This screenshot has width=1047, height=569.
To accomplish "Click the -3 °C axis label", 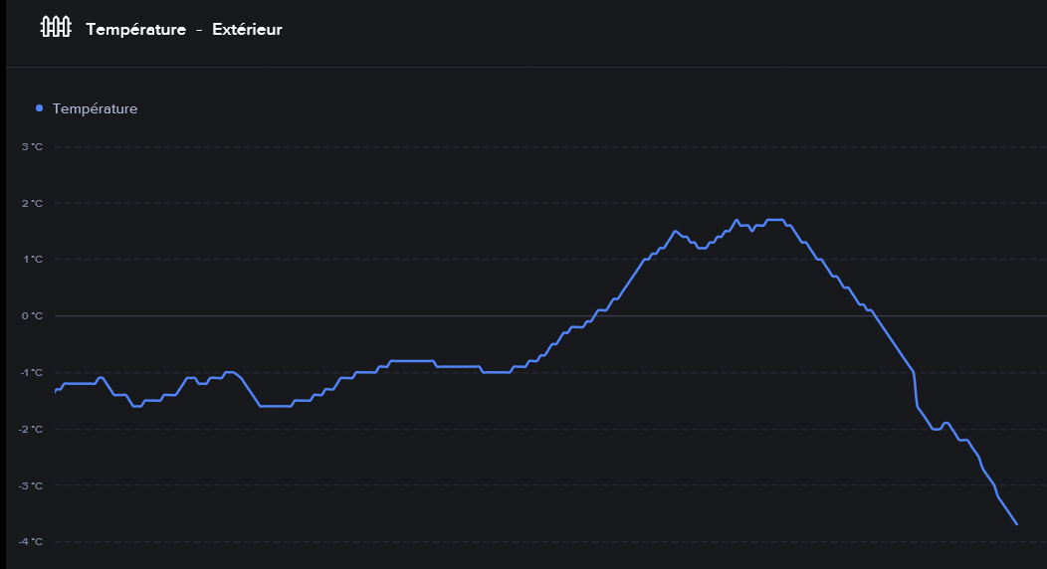I will click(x=32, y=485).
